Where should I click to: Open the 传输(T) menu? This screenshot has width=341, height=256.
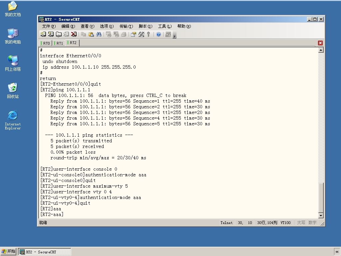click(x=126, y=26)
